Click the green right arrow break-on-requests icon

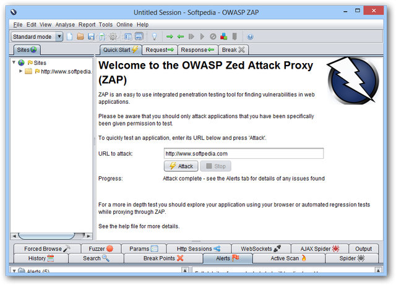pyautogui.click(x=170, y=37)
